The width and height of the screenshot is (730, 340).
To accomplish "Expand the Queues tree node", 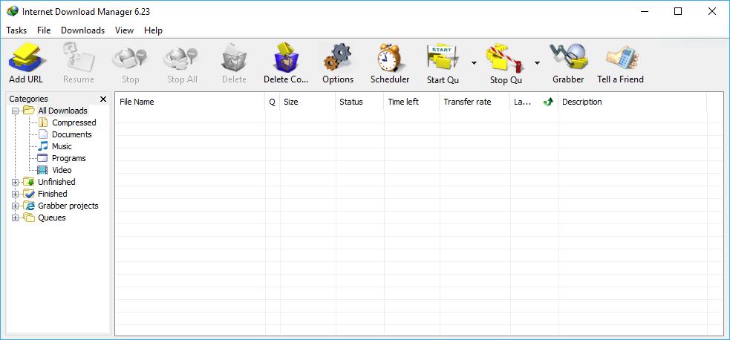I will 15,218.
